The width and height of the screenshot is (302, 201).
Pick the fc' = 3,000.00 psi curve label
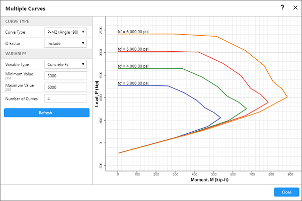pos(132,83)
